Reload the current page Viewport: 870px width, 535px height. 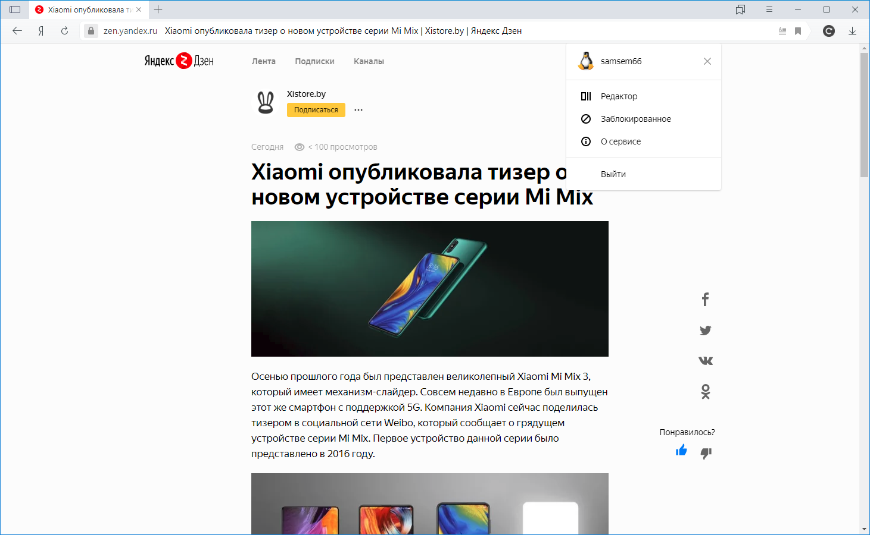pos(64,31)
